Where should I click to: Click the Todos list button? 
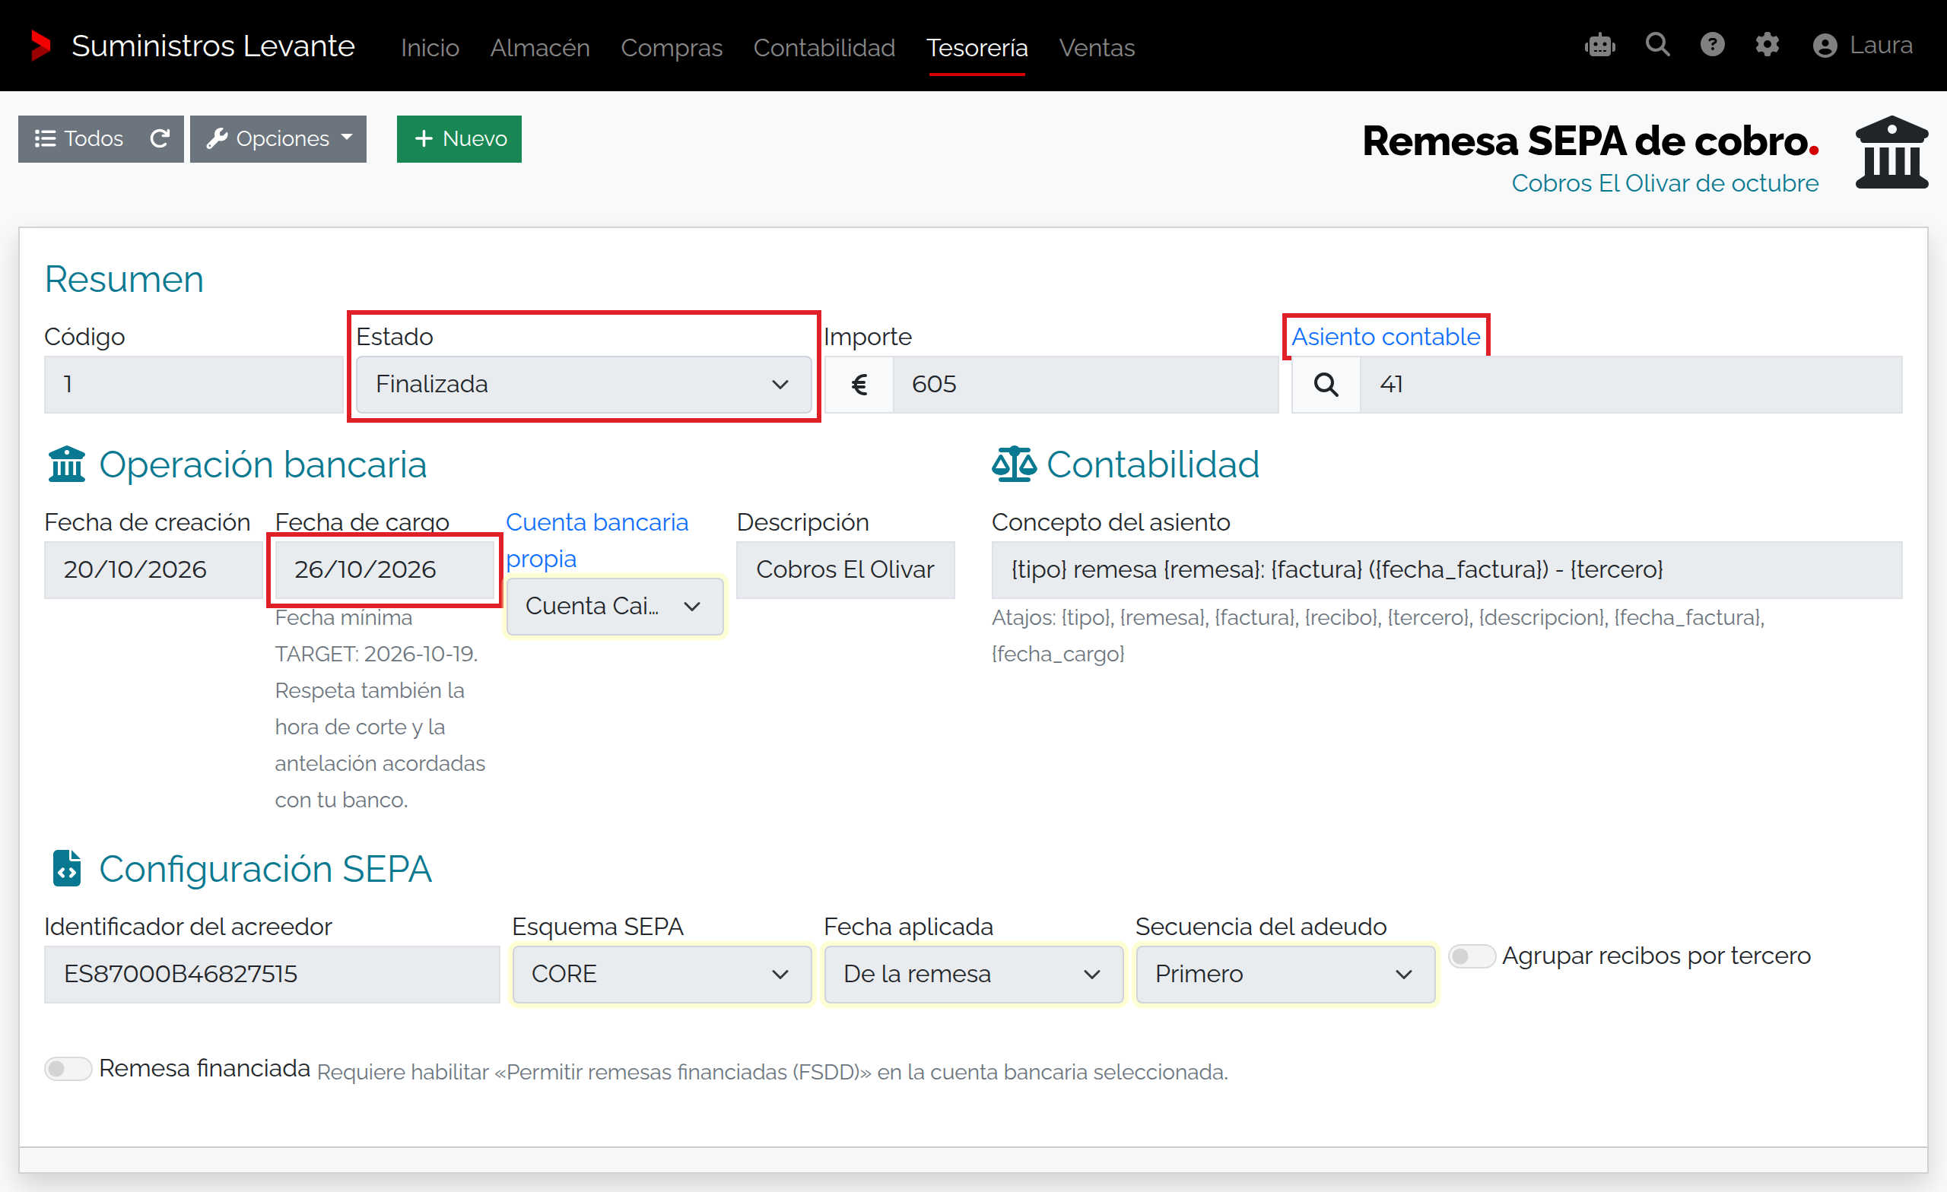click(x=79, y=138)
